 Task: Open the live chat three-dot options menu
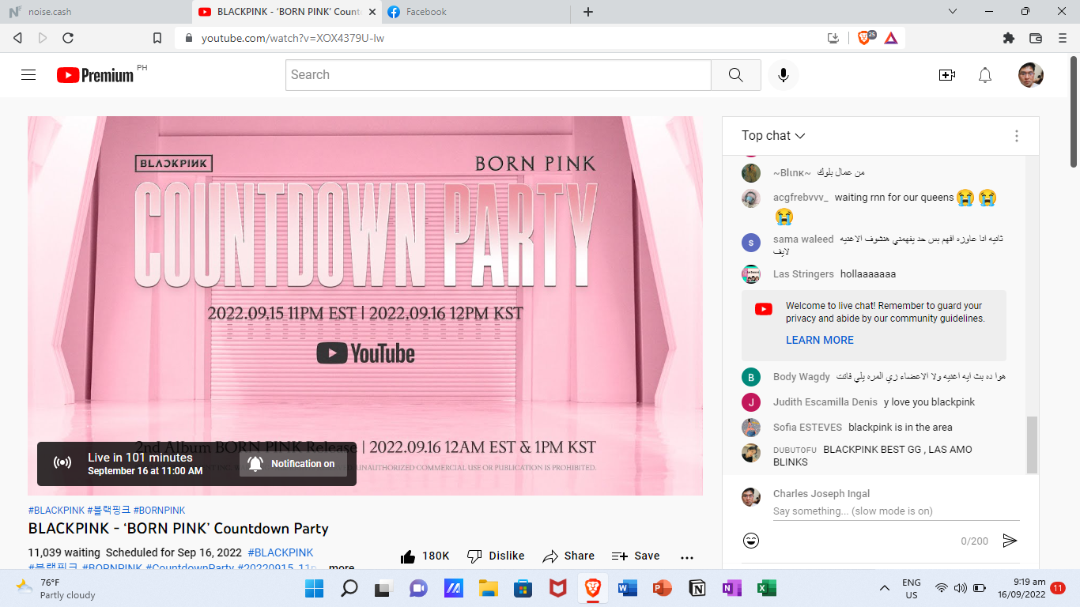coord(1017,136)
